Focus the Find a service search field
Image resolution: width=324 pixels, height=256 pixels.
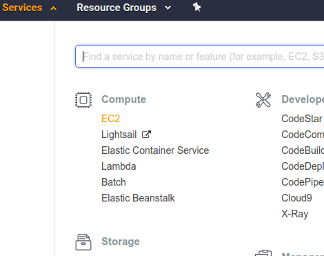click(x=200, y=57)
